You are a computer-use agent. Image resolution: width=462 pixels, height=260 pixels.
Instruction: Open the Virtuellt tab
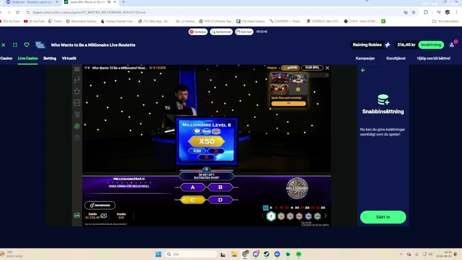(69, 58)
